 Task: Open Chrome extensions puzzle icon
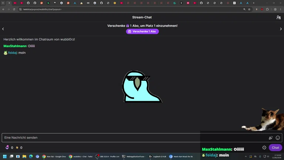click(x=267, y=9)
